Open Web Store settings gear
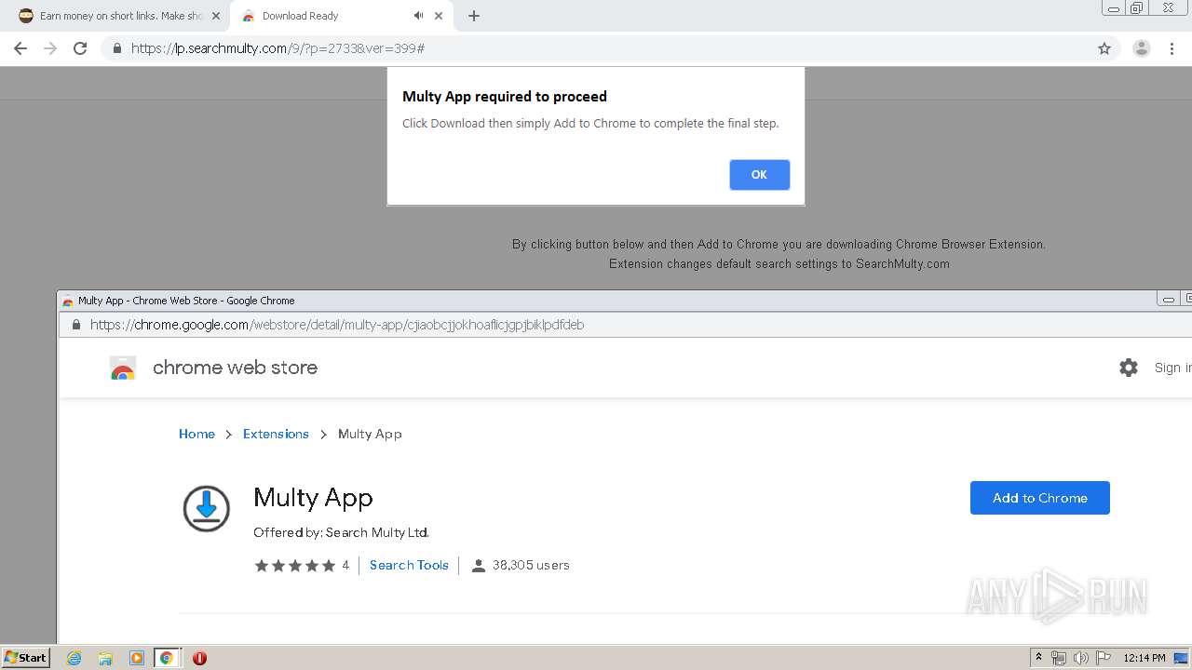Screen dimensions: 1192x670 click(x=1129, y=368)
